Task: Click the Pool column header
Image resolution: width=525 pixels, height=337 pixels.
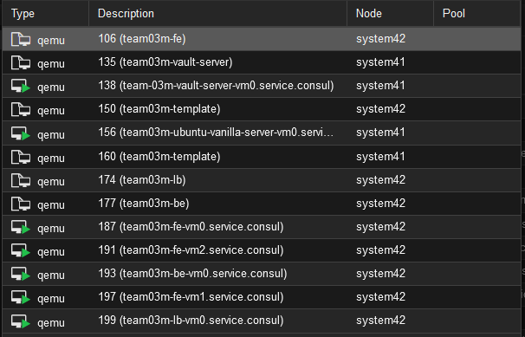Action: coord(477,13)
